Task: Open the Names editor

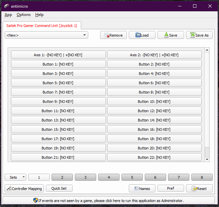Action: 142,188
